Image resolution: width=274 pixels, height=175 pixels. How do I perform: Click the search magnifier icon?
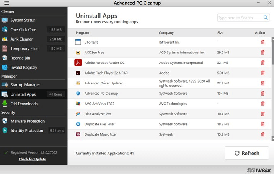pos(266,18)
